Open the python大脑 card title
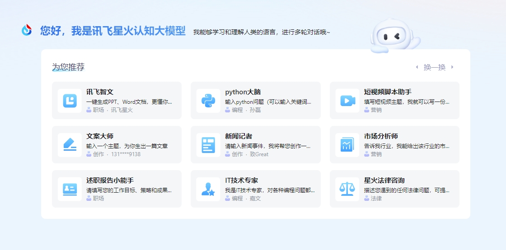The width and height of the screenshot is (506, 250). [x=243, y=92]
